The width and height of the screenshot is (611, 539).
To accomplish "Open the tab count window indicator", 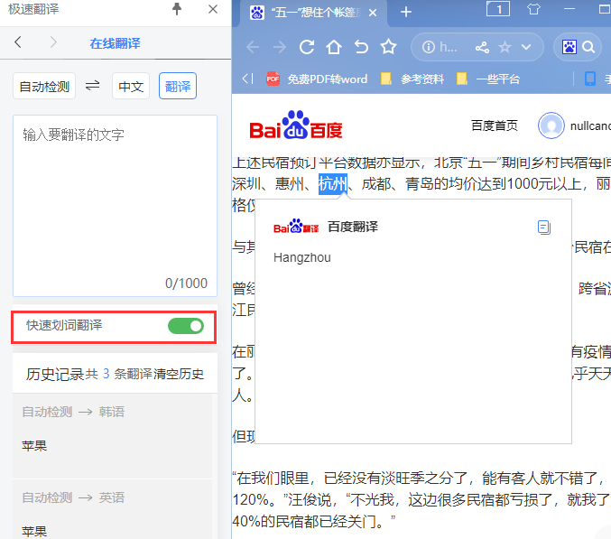I will tap(498, 9).
